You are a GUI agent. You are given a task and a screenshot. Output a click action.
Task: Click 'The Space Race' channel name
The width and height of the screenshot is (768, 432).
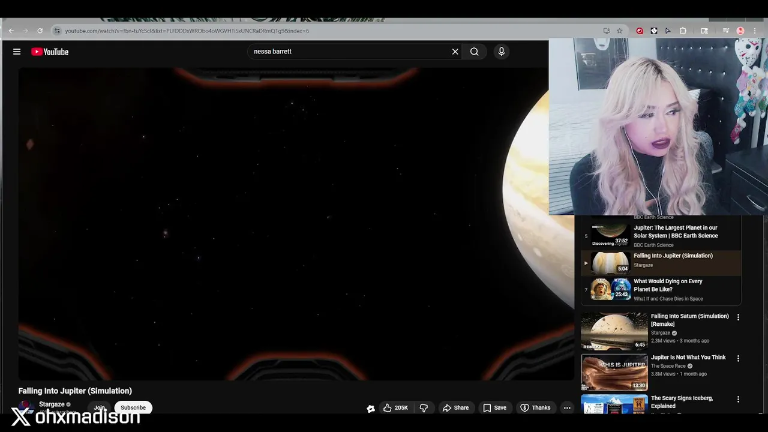pos(668,366)
